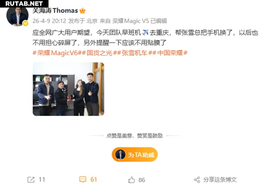Open comments via the speech bubble icon
Image resolution: width=267 pixels, height=188 pixels.
click(83, 180)
